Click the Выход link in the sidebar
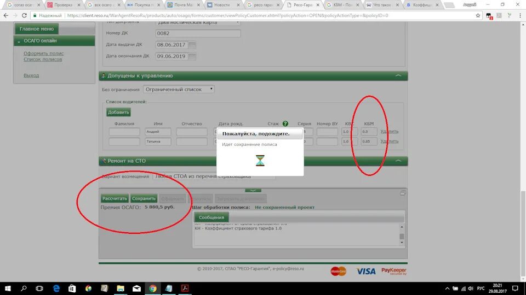This screenshot has width=526, height=295. tap(31, 75)
